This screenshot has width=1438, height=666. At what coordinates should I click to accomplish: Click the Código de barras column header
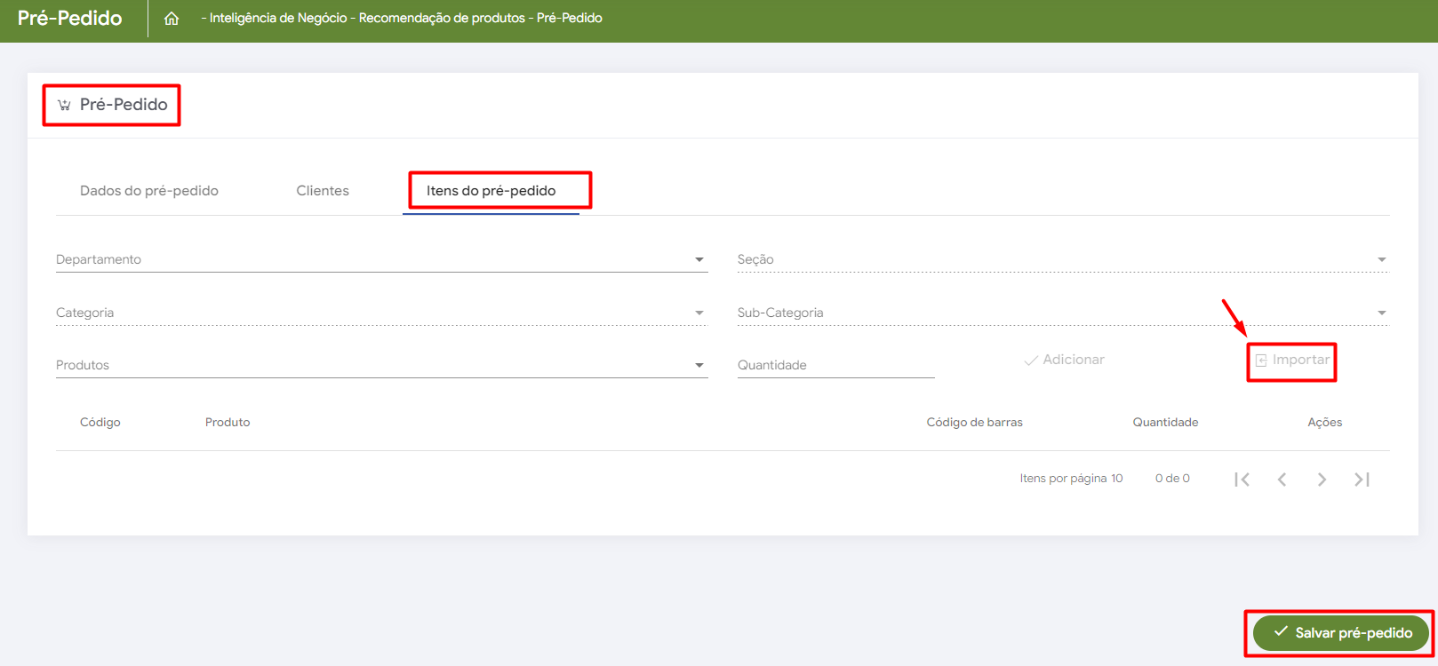point(975,423)
